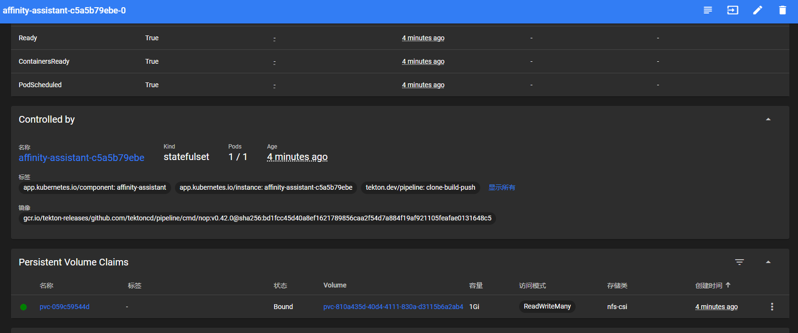This screenshot has height=333, width=798.
Task: Click 4 minutes ago in Ready row
Action: point(423,38)
